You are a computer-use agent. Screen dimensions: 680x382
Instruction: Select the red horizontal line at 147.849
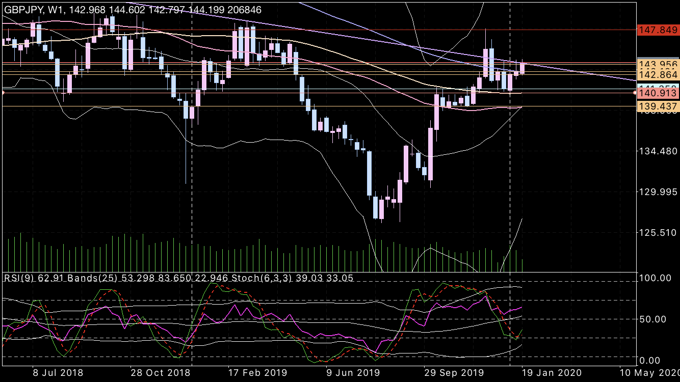(319, 30)
